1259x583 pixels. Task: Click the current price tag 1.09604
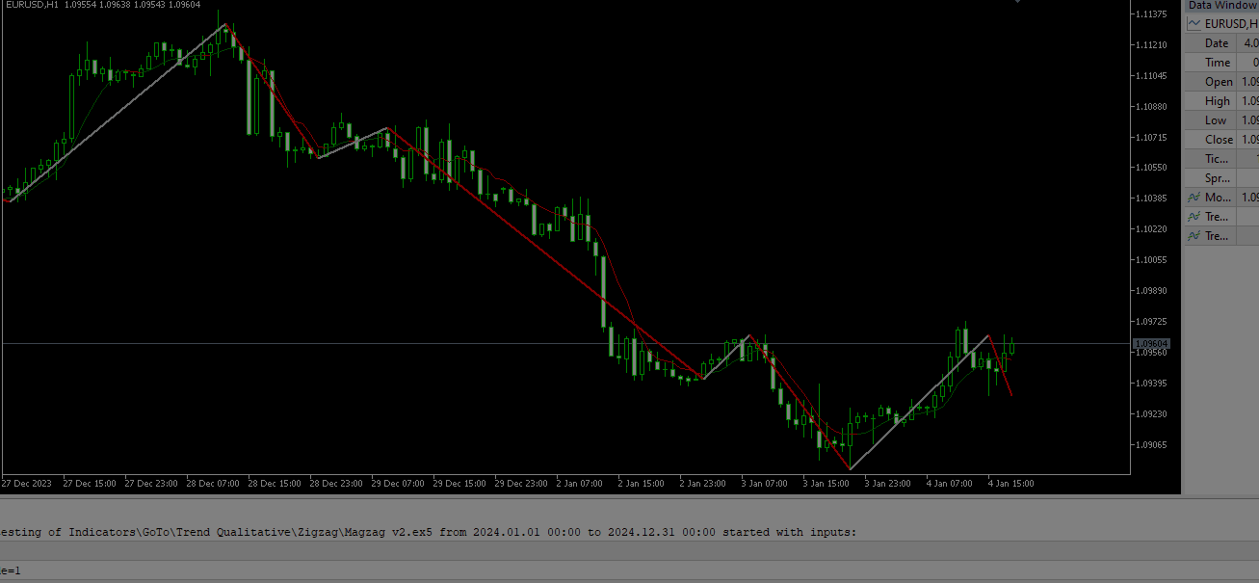coord(1151,344)
